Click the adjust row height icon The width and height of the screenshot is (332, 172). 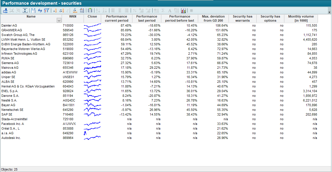[25, 11]
